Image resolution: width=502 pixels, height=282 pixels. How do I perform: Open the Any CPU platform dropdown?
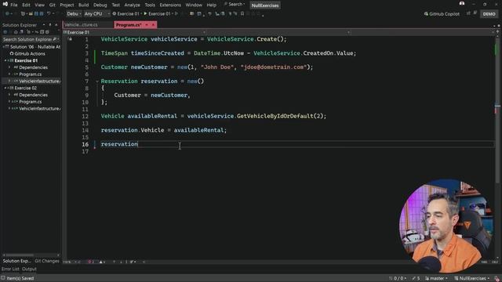pos(96,14)
